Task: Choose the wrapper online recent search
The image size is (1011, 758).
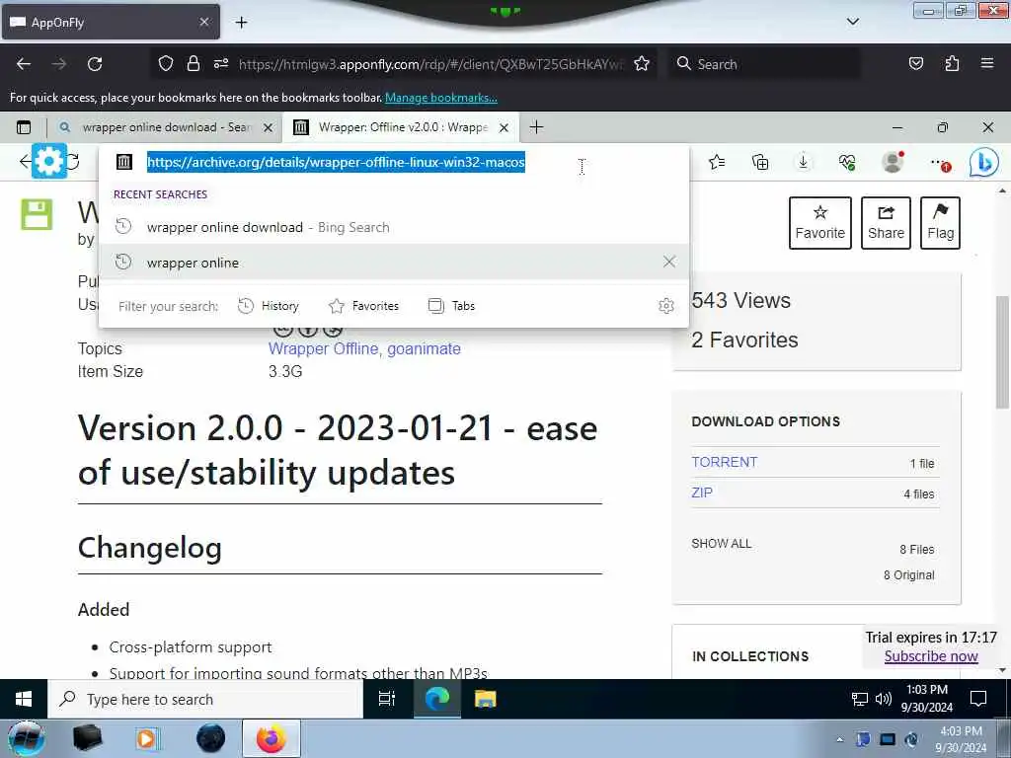Action: point(393,262)
